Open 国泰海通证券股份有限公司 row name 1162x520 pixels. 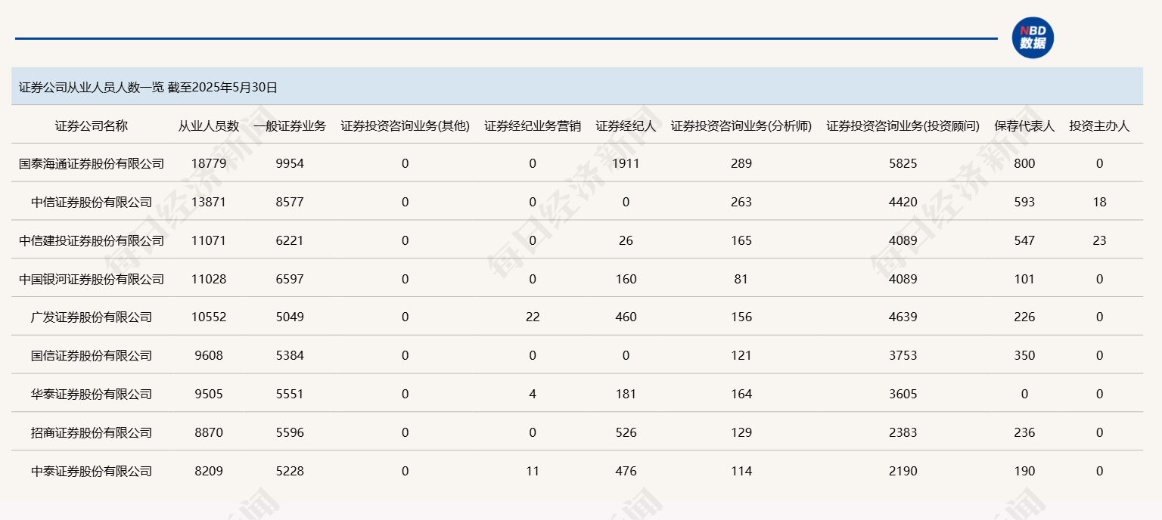[x=92, y=164]
